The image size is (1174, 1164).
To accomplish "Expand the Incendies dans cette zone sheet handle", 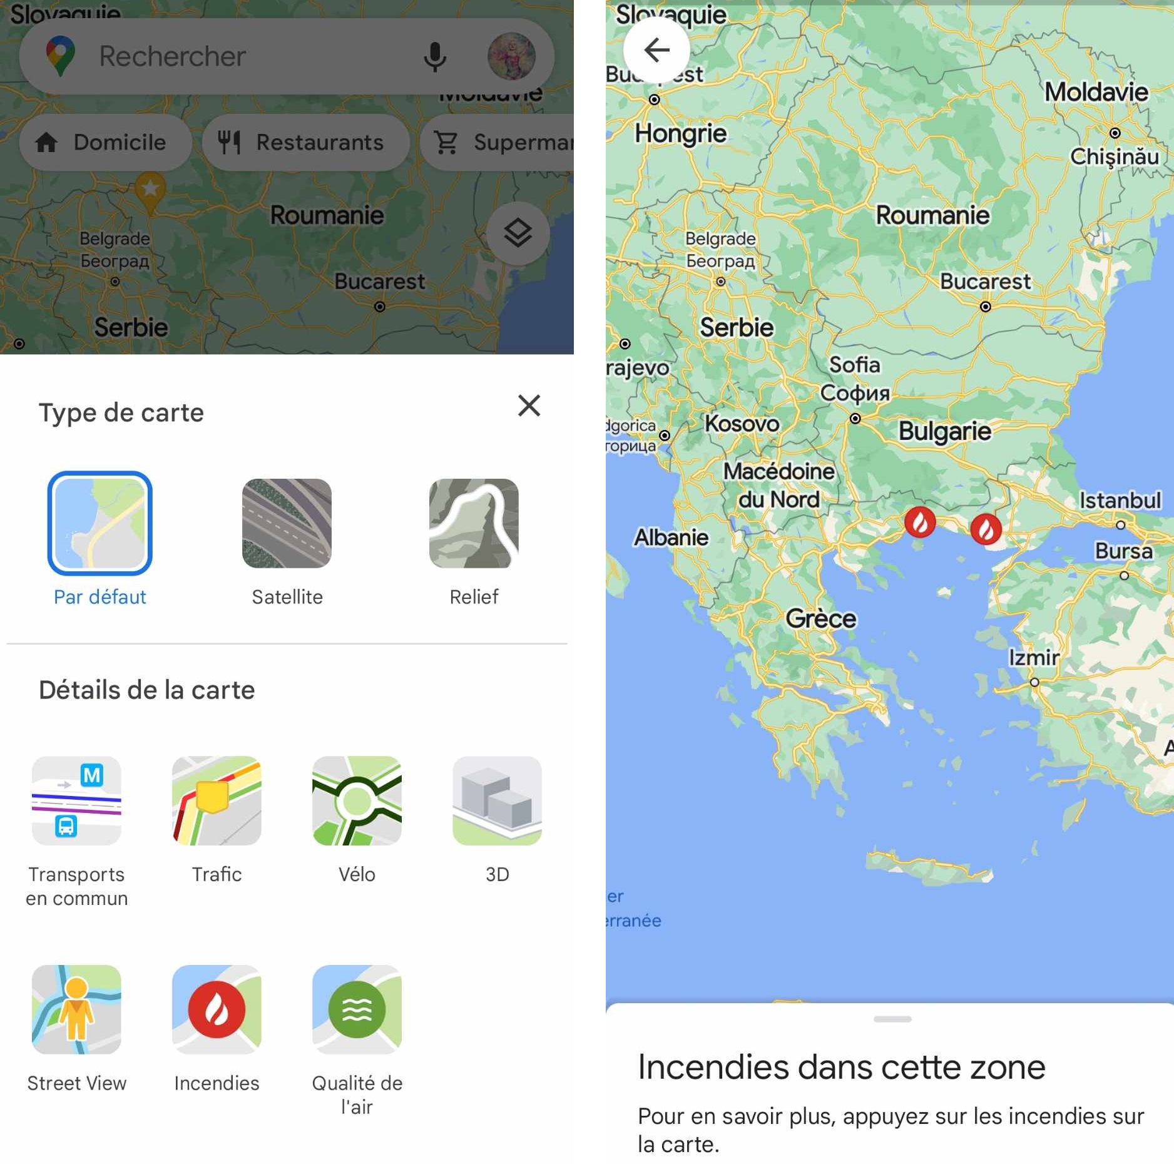I will pos(892,1019).
